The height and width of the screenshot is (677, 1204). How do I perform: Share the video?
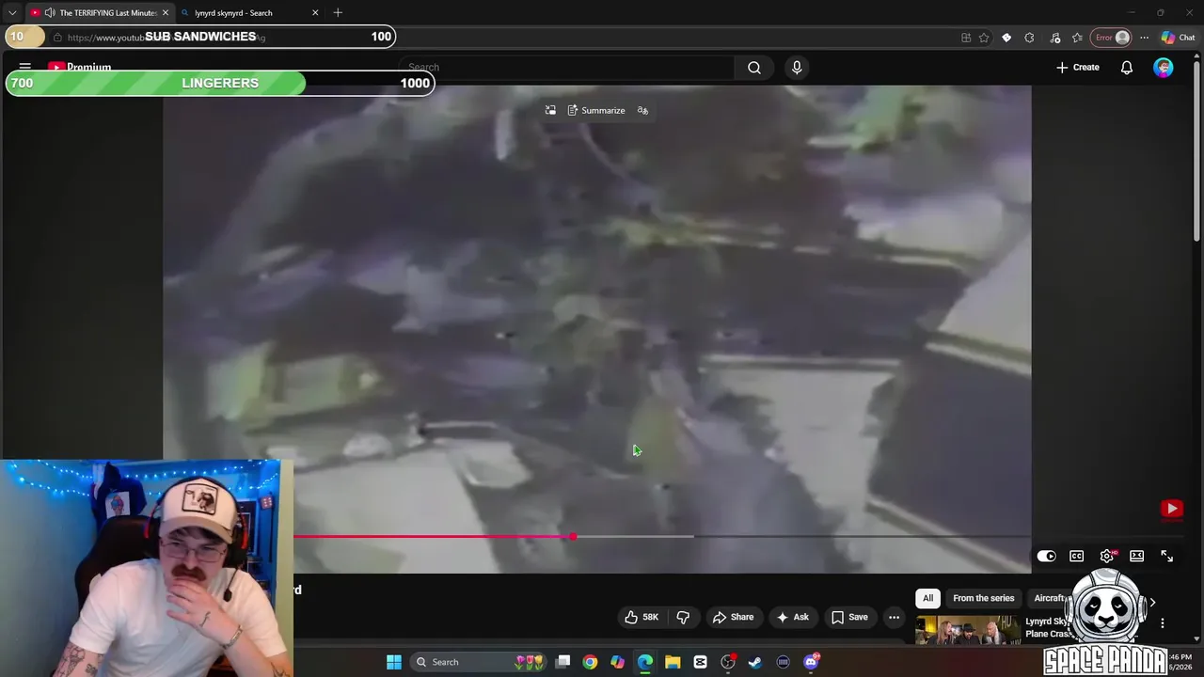pyautogui.click(x=733, y=617)
